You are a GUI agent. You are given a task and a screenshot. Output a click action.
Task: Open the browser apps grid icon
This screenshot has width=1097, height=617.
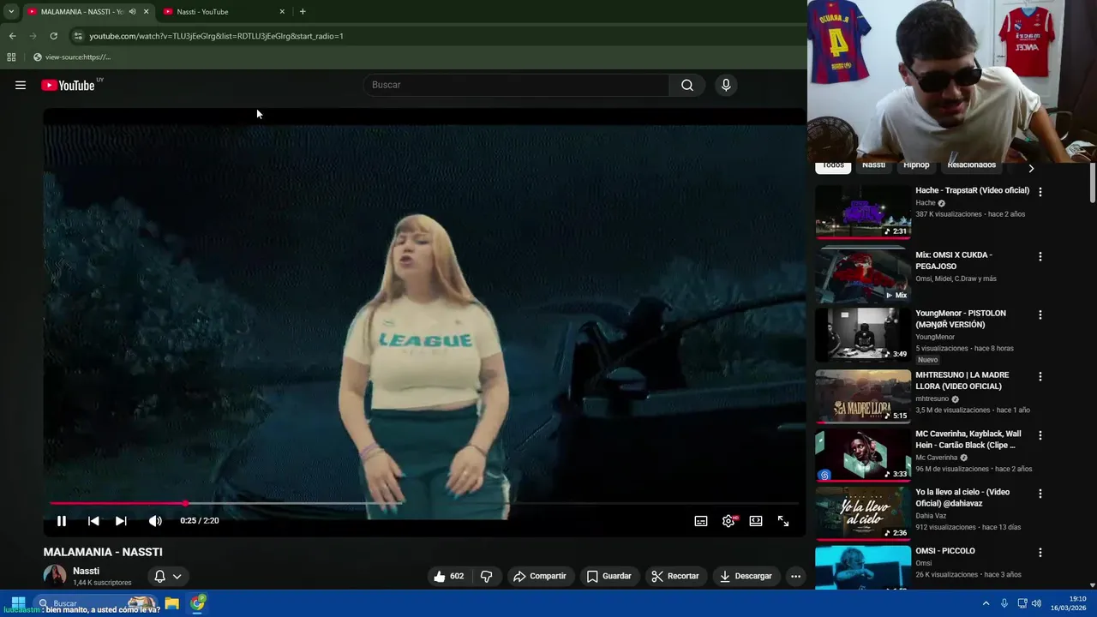click(x=11, y=57)
